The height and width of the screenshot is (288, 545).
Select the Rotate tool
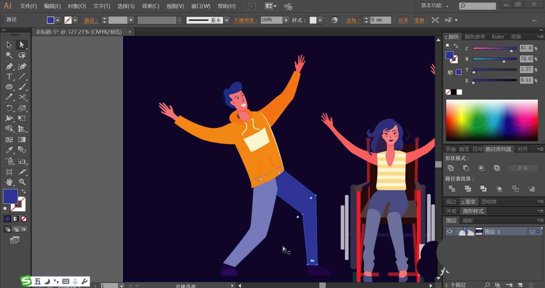point(9,108)
